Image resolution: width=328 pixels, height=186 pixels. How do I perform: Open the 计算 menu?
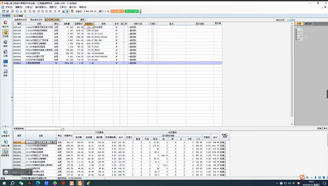click(x=28, y=7)
